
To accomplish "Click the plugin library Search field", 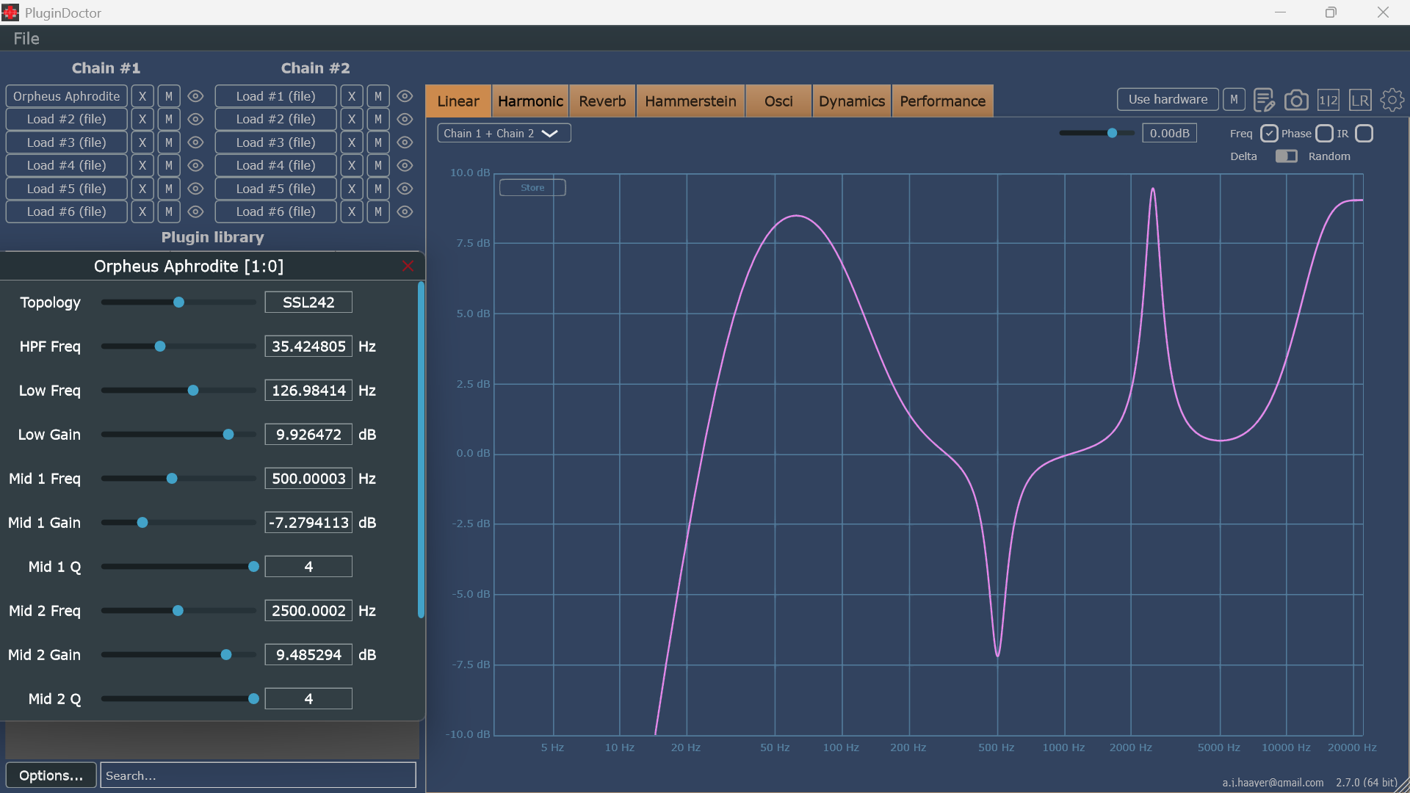I will pos(258,775).
